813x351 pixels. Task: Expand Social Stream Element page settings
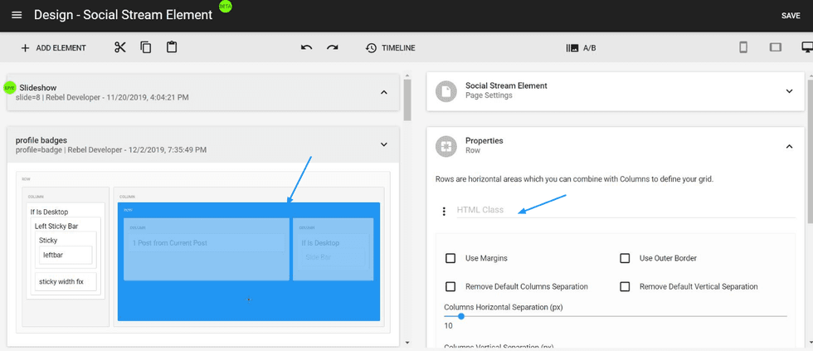pyautogui.click(x=788, y=90)
